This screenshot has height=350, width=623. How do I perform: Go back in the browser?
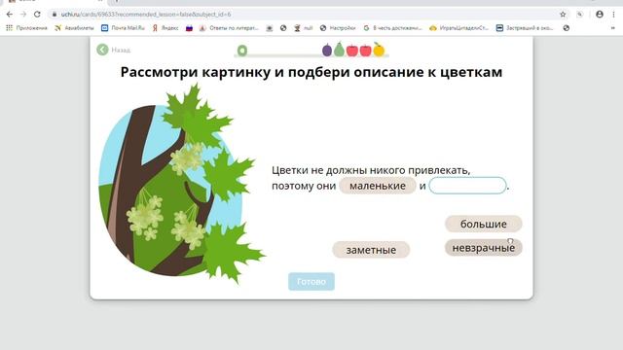pyautogui.click(x=10, y=15)
